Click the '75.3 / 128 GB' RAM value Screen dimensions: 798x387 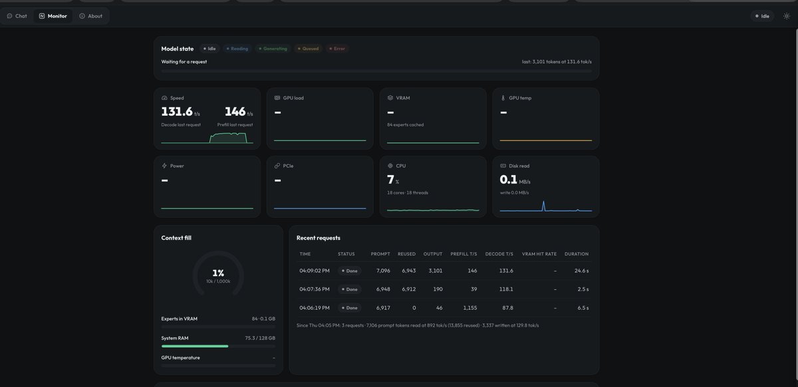(260, 338)
